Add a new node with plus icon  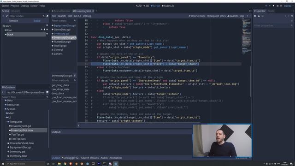point(3,16)
